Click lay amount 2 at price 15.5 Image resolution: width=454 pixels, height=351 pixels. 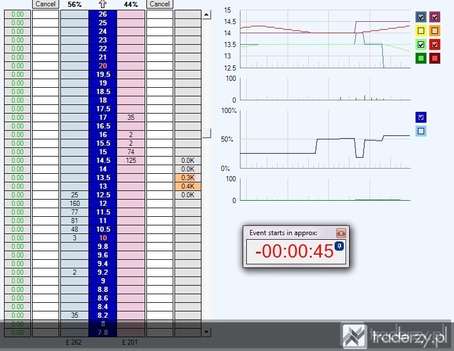[x=131, y=143]
